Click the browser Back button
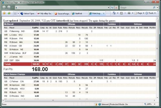 pyautogui.click(x=4, y=8)
